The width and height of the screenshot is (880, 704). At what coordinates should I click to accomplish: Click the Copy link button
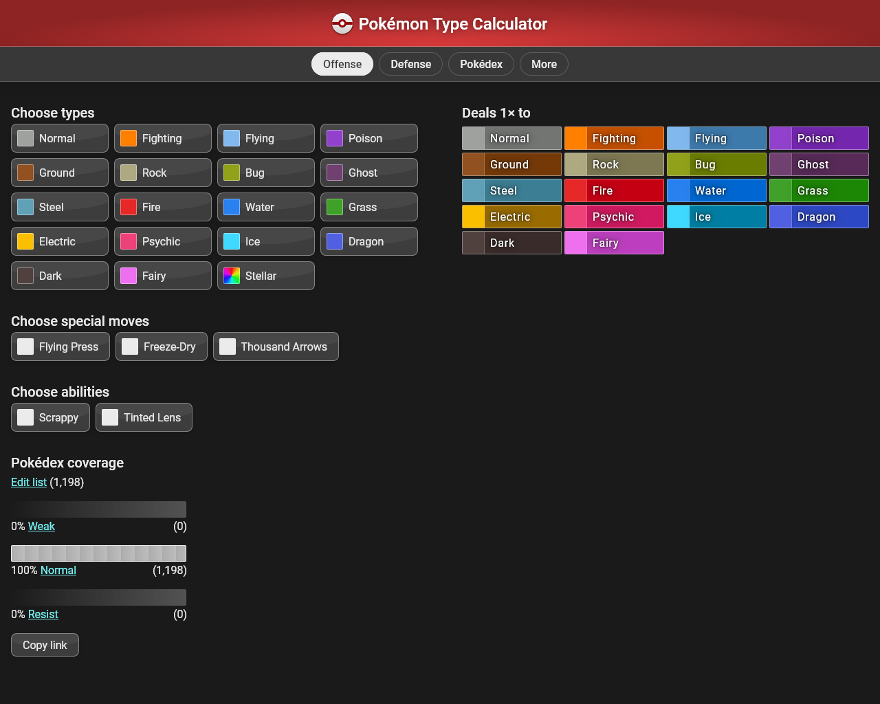45,645
